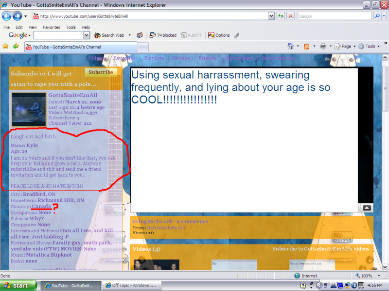389x291 pixels.
Task: Open the Favorites menu
Action: (x=52, y=27)
